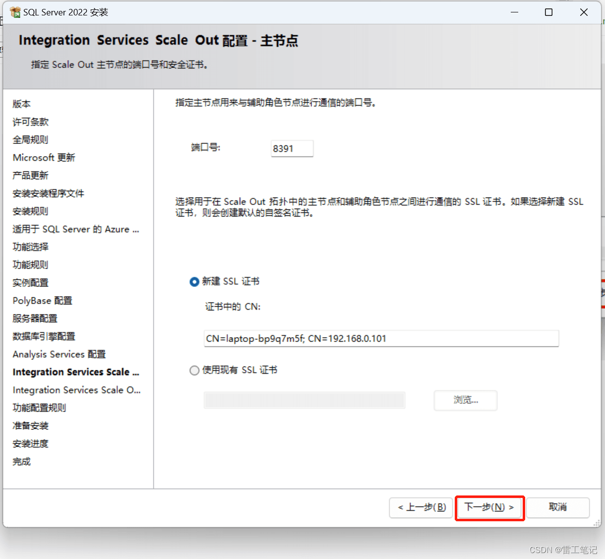
Task: Click the SQL Server installer title bar icon
Action: 15,12
